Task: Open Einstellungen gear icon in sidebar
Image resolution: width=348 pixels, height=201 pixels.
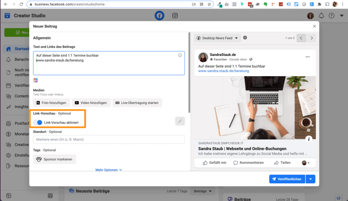Action: tap(8, 155)
